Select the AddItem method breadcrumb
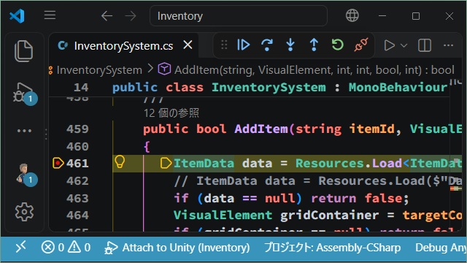 (306, 70)
